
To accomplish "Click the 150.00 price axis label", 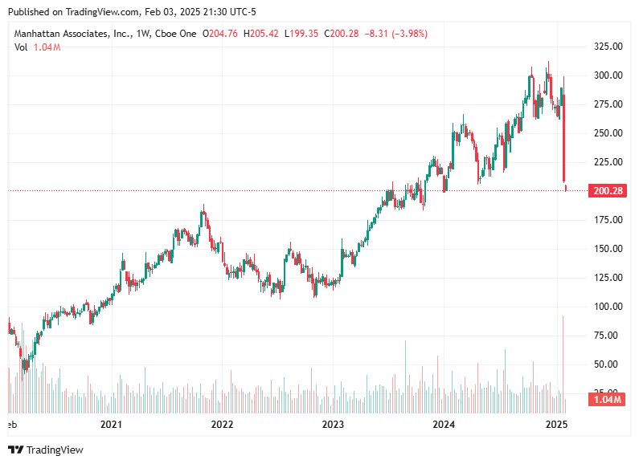I will (x=608, y=249).
